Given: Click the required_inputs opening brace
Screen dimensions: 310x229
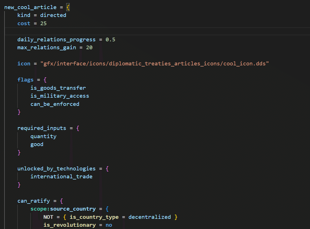Looking at the screenshot, I should 78,128.
